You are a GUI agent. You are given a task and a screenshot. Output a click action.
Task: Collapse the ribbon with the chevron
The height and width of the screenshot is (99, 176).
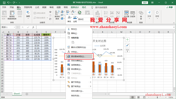pos(174,23)
